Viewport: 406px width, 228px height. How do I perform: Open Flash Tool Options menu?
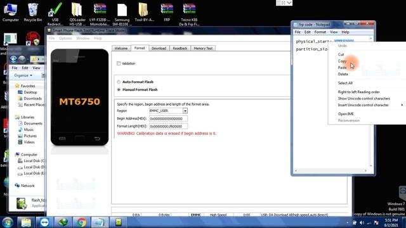(65, 38)
